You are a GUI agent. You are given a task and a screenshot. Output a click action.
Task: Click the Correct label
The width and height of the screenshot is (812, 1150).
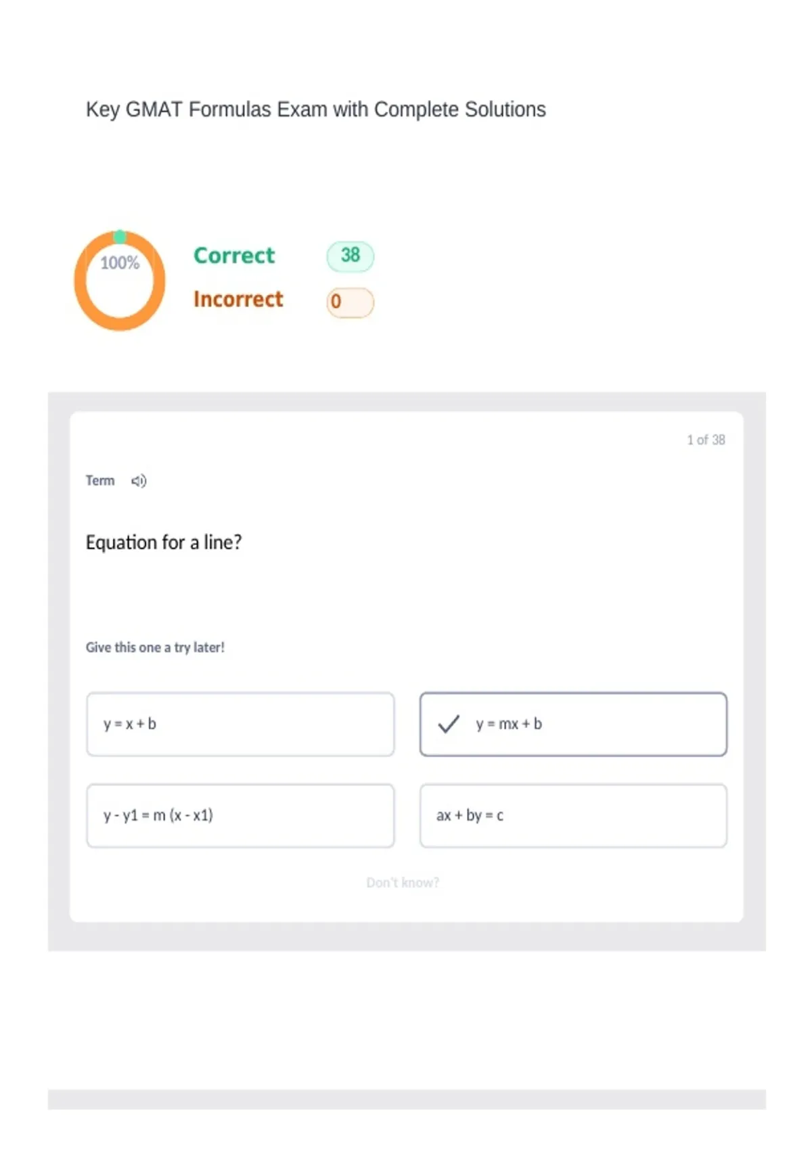click(234, 256)
